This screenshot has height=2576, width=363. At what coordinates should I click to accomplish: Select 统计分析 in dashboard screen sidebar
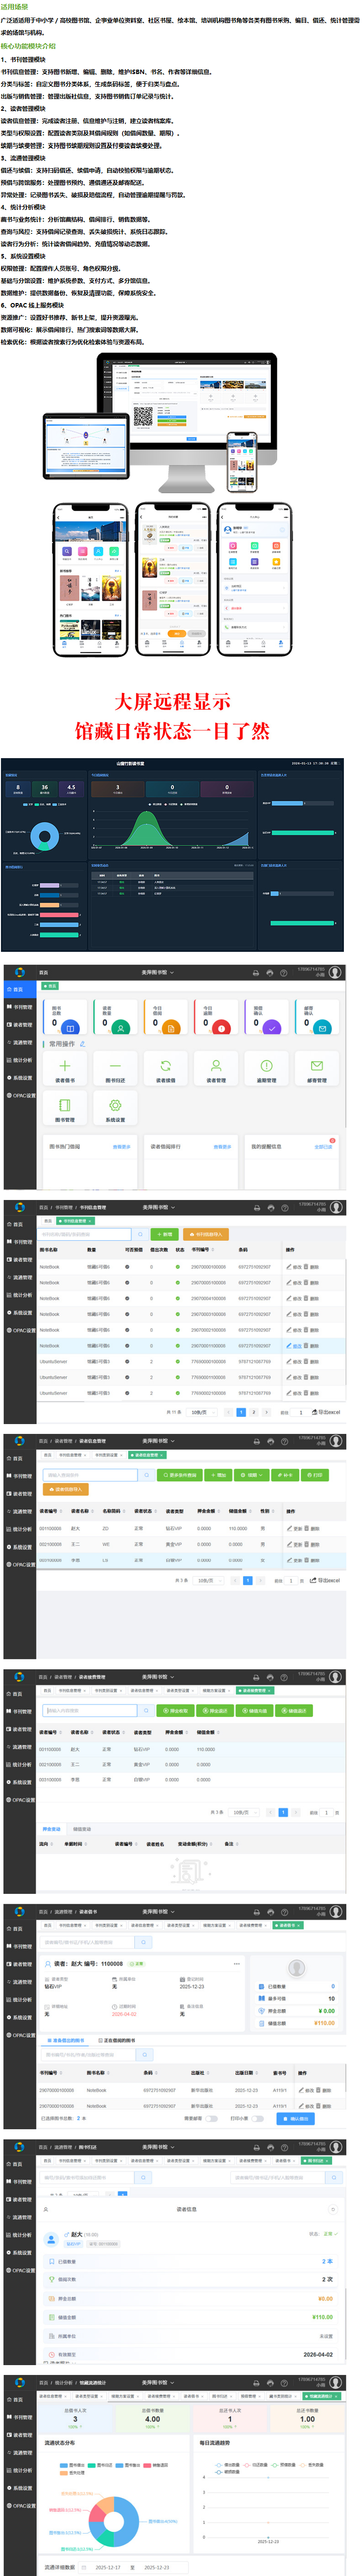click(19, 1060)
